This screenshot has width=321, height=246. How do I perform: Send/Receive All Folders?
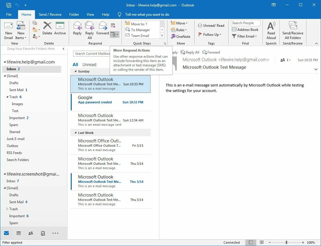(293, 31)
